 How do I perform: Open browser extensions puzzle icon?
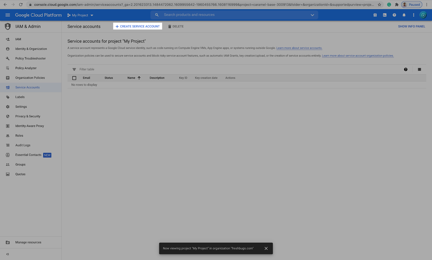(397, 5)
